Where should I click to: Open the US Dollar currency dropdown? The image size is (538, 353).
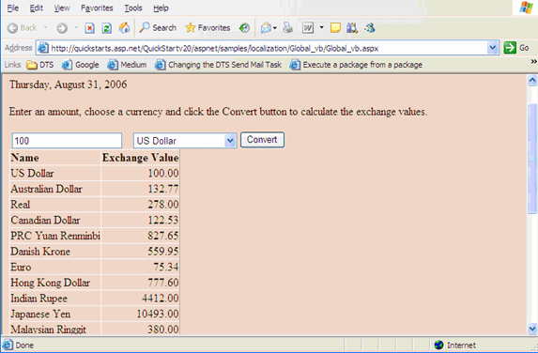tap(185, 141)
